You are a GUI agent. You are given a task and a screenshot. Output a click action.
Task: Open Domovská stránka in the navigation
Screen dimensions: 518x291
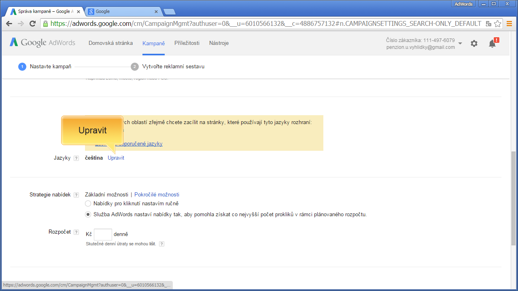[110, 43]
